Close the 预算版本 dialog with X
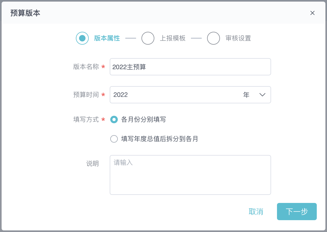327x232 pixels. [312, 13]
